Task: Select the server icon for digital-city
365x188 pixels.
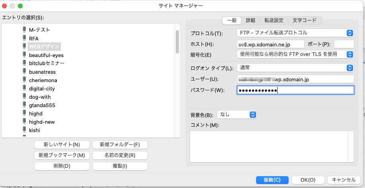Action: tap(24, 88)
